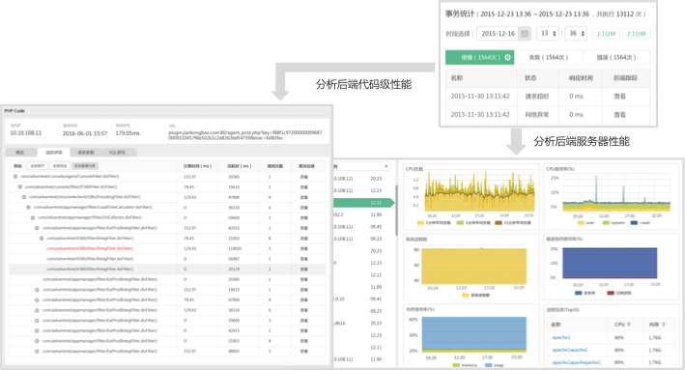685x370 pixels.
Task: Toggle the user legend in CPU usage chart
Action: pyautogui.click(x=585, y=223)
